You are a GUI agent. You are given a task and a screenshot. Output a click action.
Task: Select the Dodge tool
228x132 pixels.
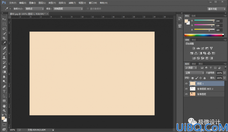coord(4,81)
